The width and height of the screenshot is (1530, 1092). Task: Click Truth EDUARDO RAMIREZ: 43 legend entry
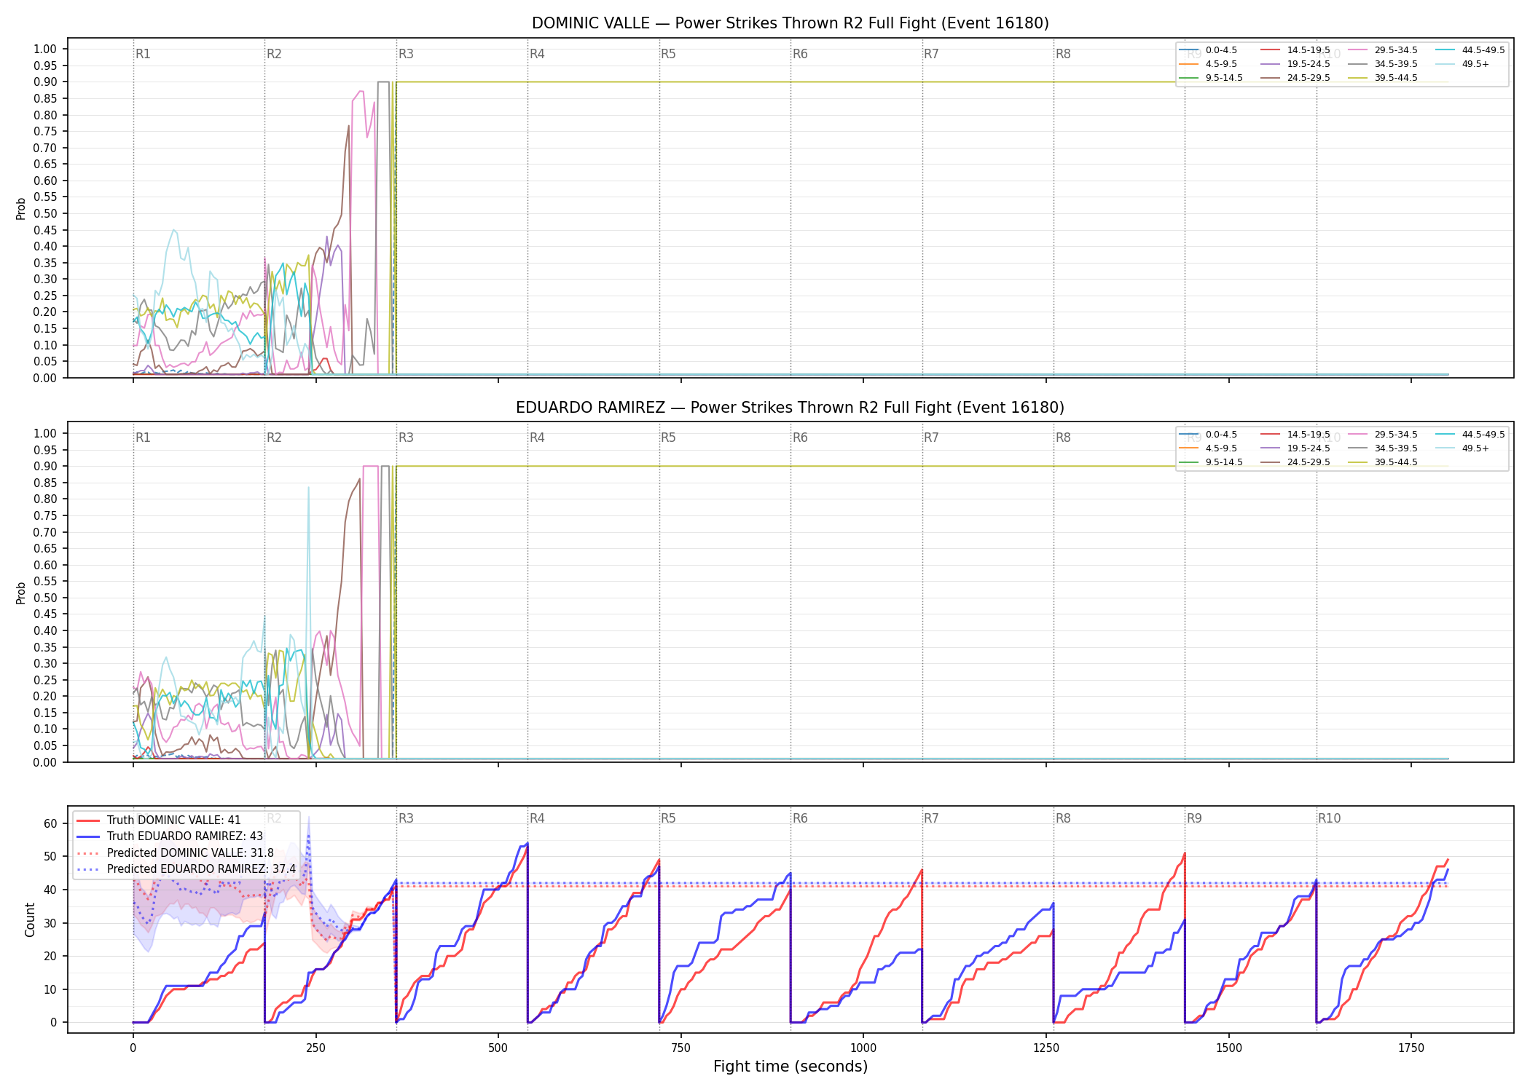[x=169, y=836]
